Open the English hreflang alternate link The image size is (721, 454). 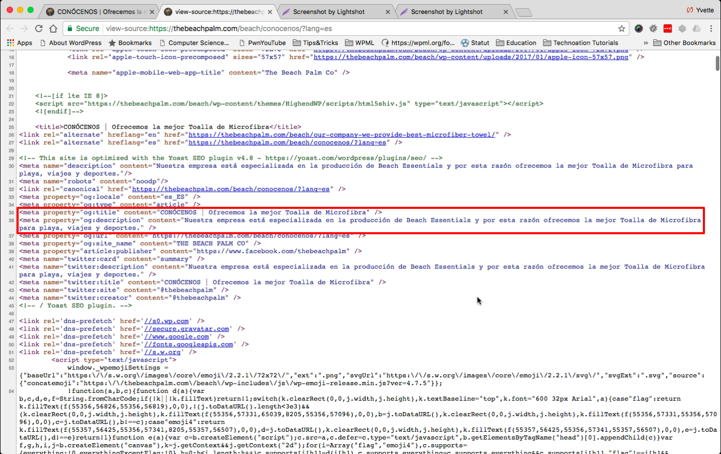tap(342, 135)
